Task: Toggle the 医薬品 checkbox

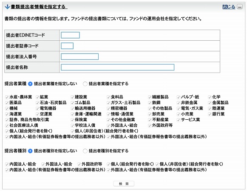Action: (7, 103)
